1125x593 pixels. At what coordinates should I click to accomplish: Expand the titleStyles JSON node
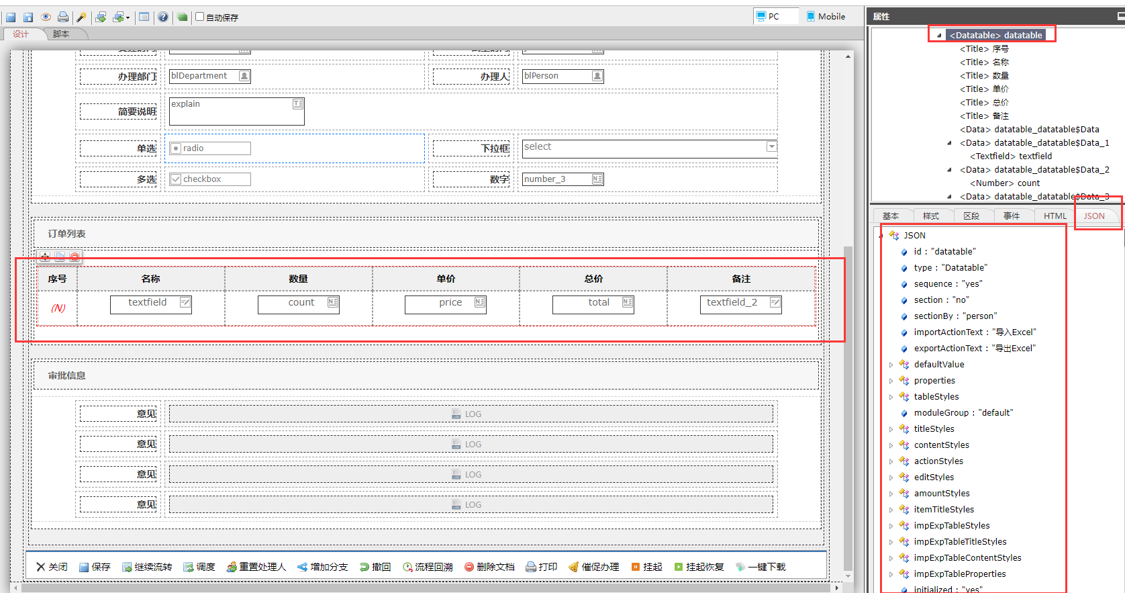891,429
